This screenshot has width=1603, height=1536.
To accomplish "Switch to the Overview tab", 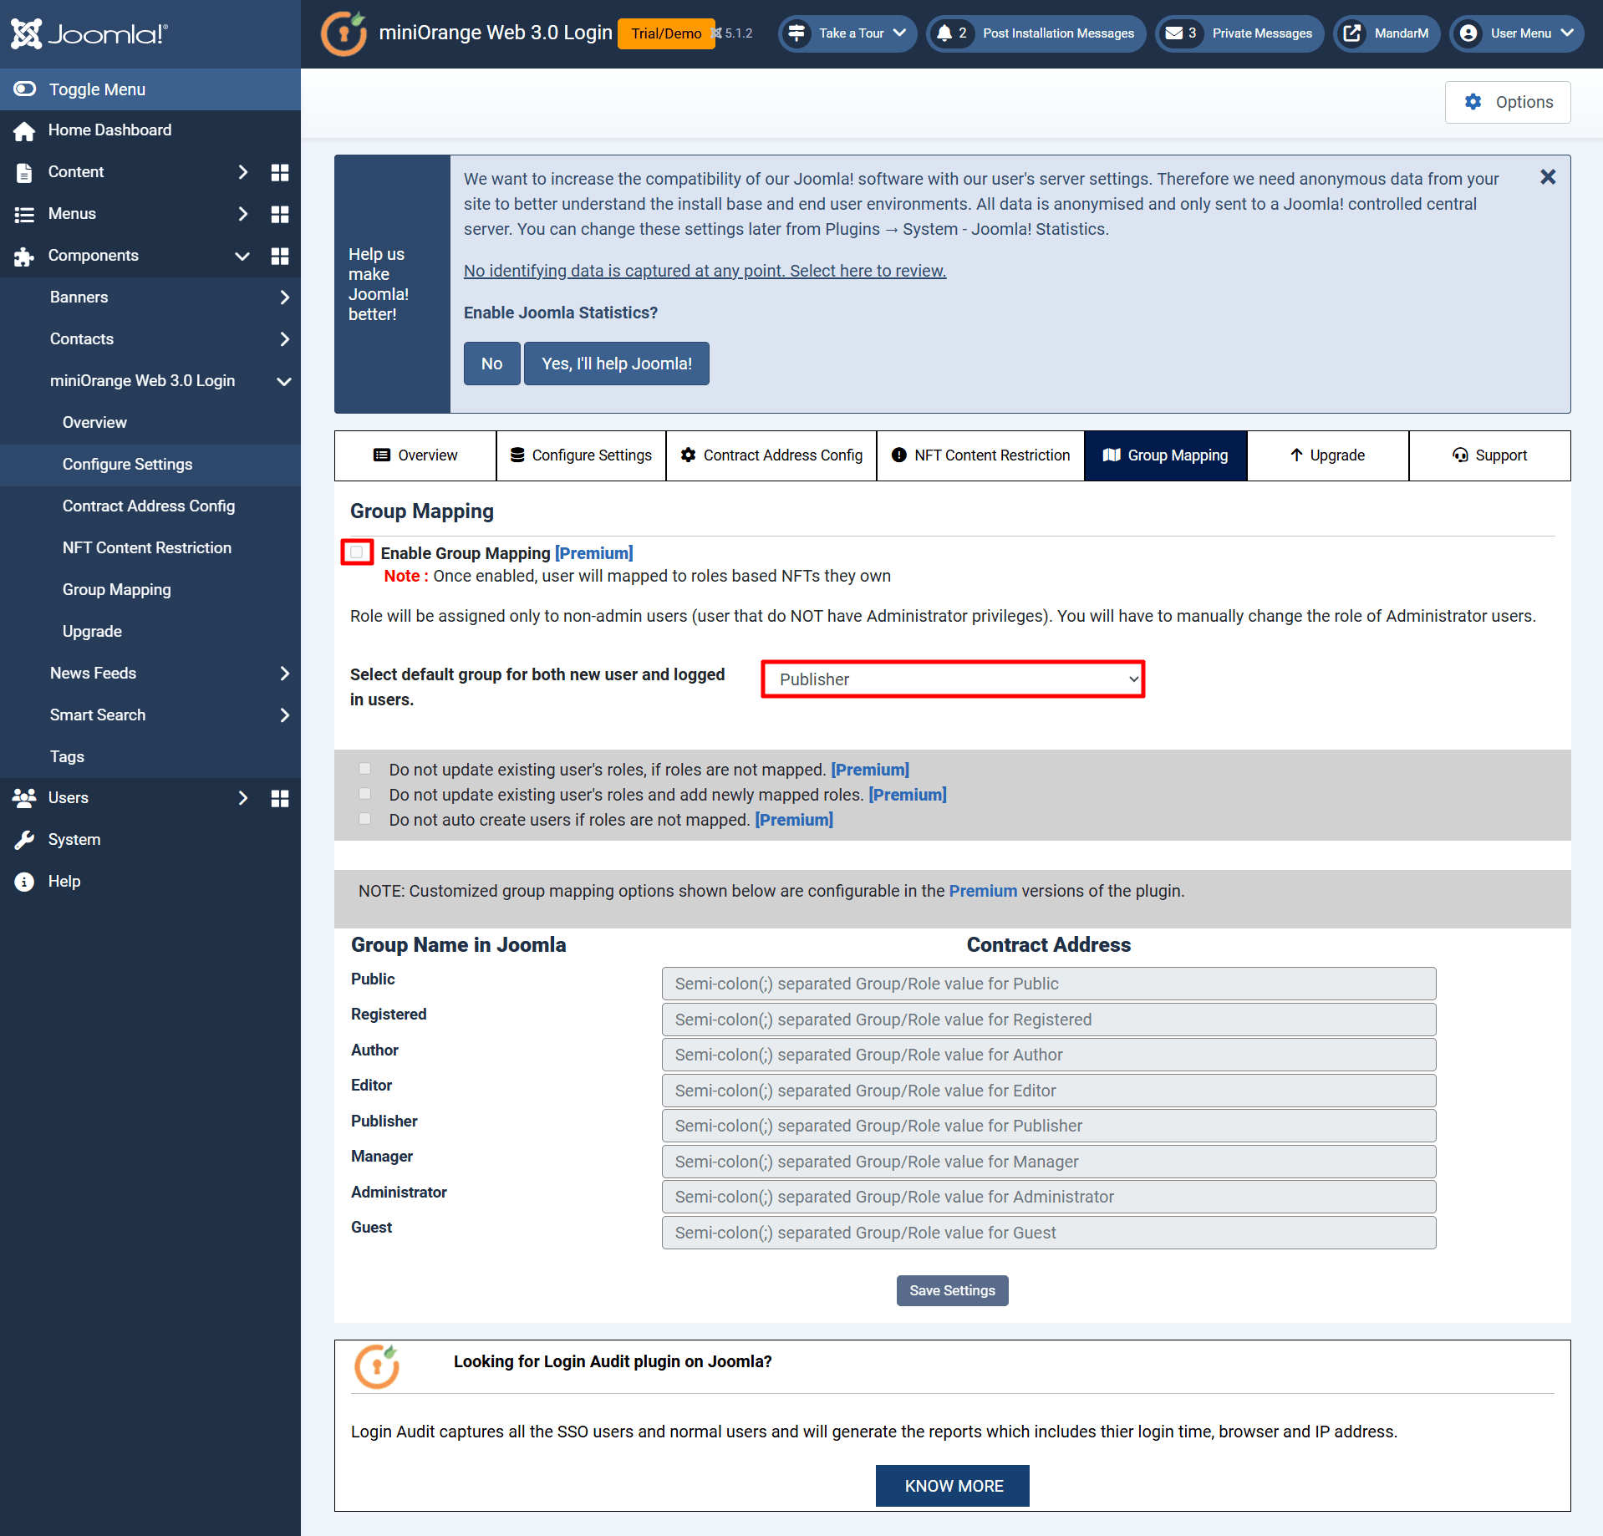I will 415,455.
